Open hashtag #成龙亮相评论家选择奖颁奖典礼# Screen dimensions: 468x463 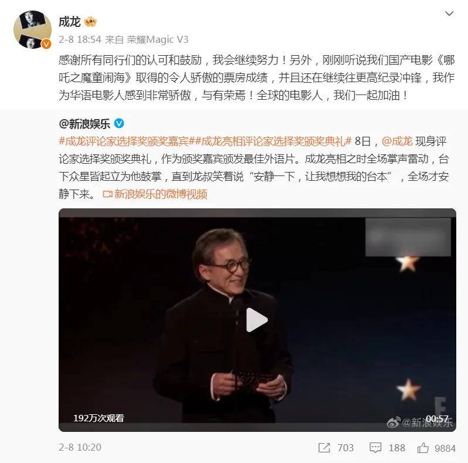(x=270, y=141)
